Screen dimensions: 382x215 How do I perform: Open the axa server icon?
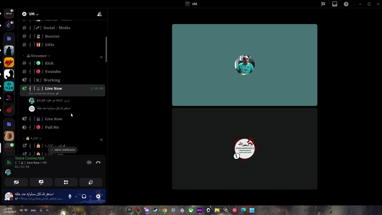click(x=9, y=13)
